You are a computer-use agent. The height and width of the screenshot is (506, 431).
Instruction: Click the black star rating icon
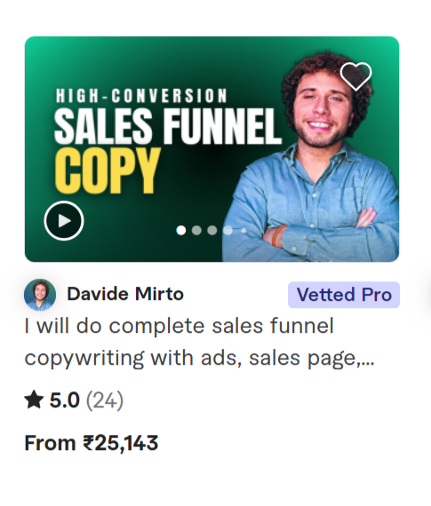click(34, 399)
